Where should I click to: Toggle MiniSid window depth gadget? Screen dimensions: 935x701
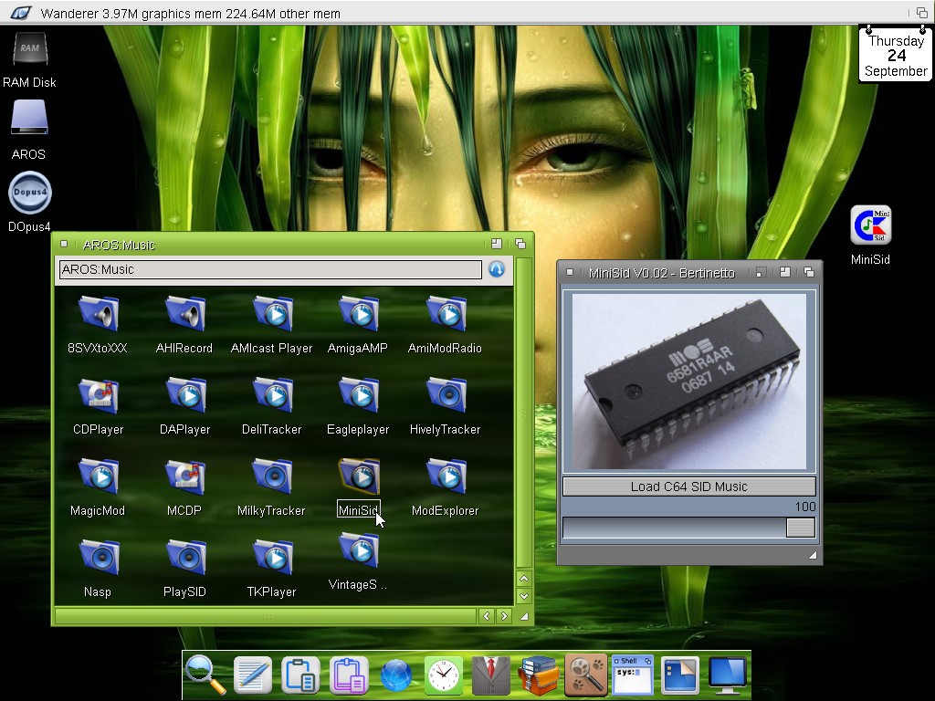tap(808, 272)
